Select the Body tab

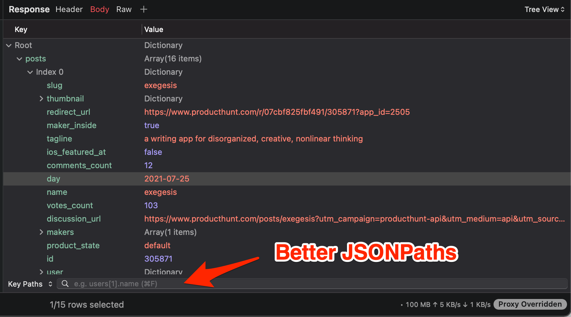(100, 9)
